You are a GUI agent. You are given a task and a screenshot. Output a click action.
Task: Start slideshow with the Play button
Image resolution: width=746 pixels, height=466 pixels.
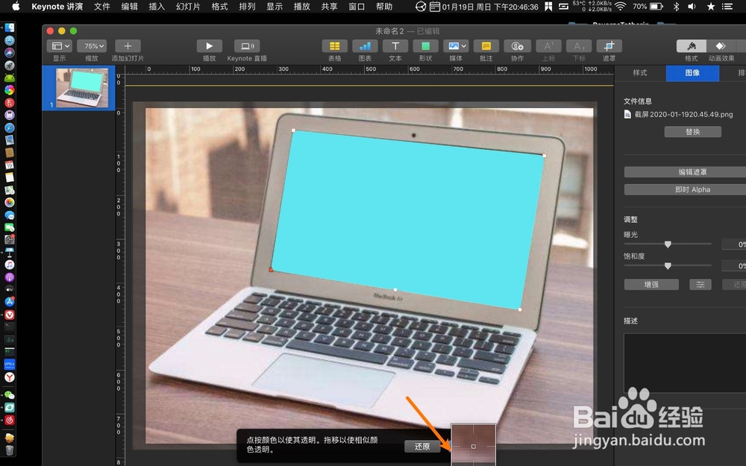[x=210, y=46]
